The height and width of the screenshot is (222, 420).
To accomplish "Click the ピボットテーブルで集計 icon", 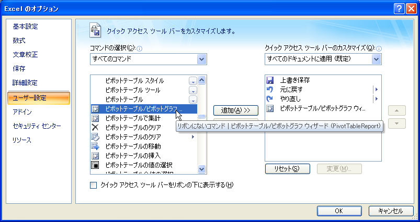I will 95,118.
